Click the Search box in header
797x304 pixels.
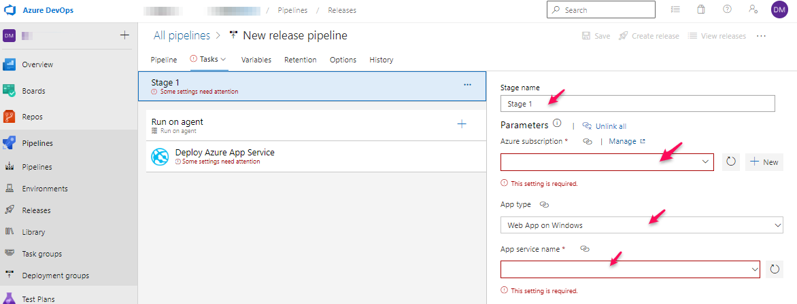click(x=600, y=10)
